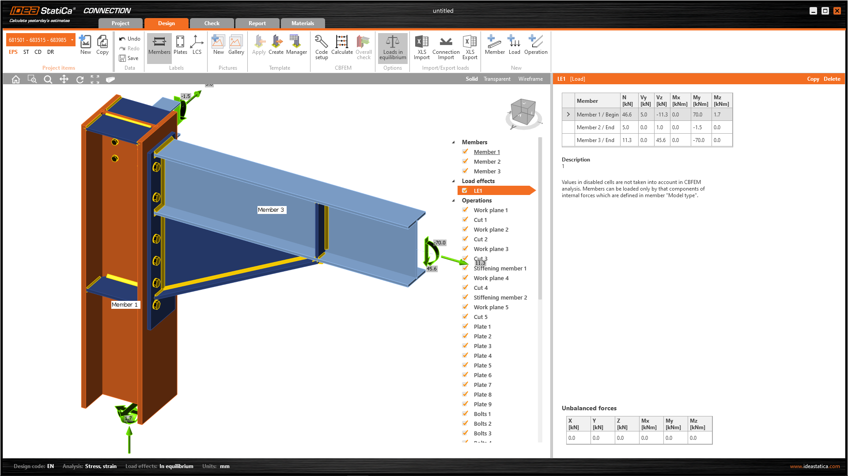848x476 pixels.
Task: Open the project item dropdown arrow
Action: point(72,40)
